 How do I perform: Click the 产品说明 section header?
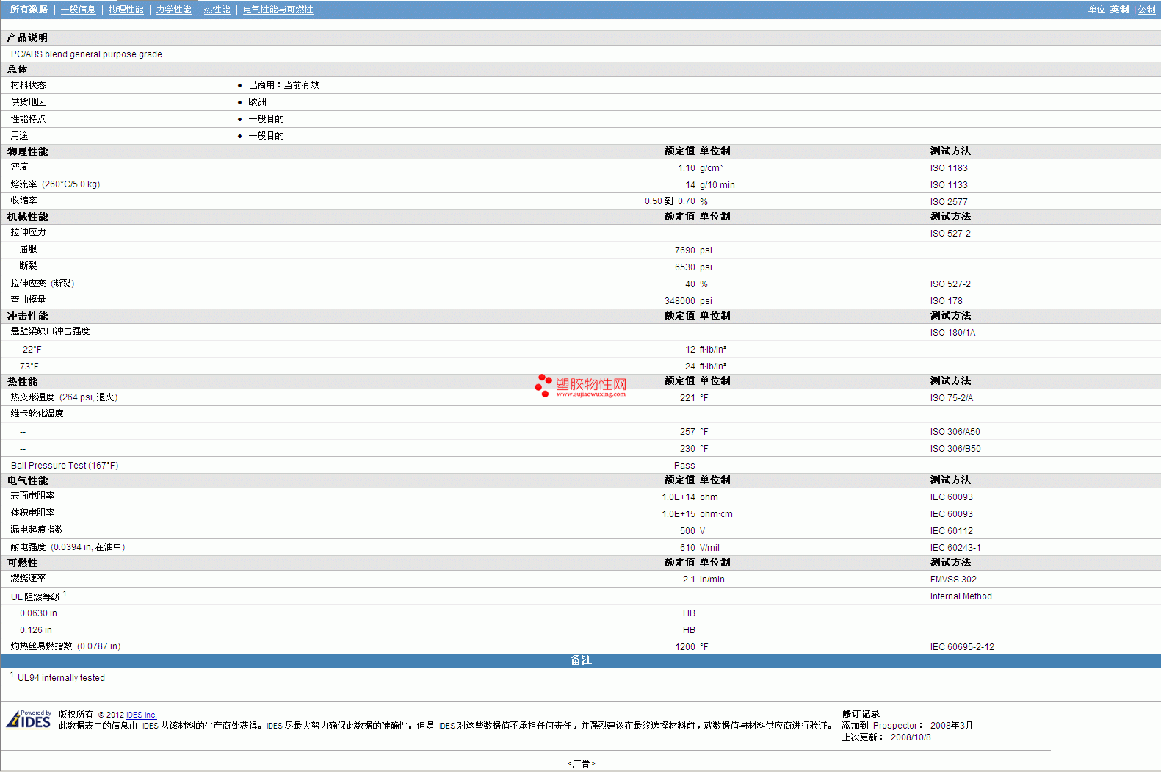27,37
